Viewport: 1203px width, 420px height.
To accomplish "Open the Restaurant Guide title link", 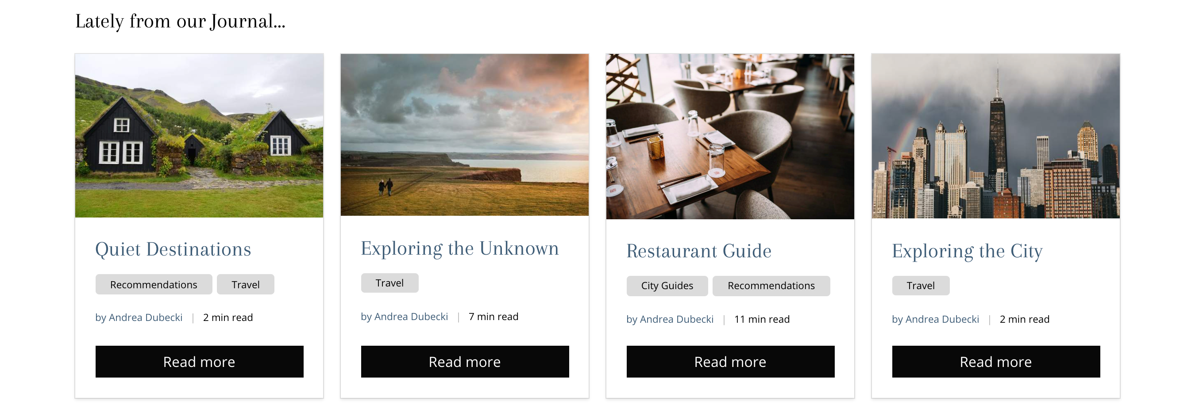I will click(698, 252).
